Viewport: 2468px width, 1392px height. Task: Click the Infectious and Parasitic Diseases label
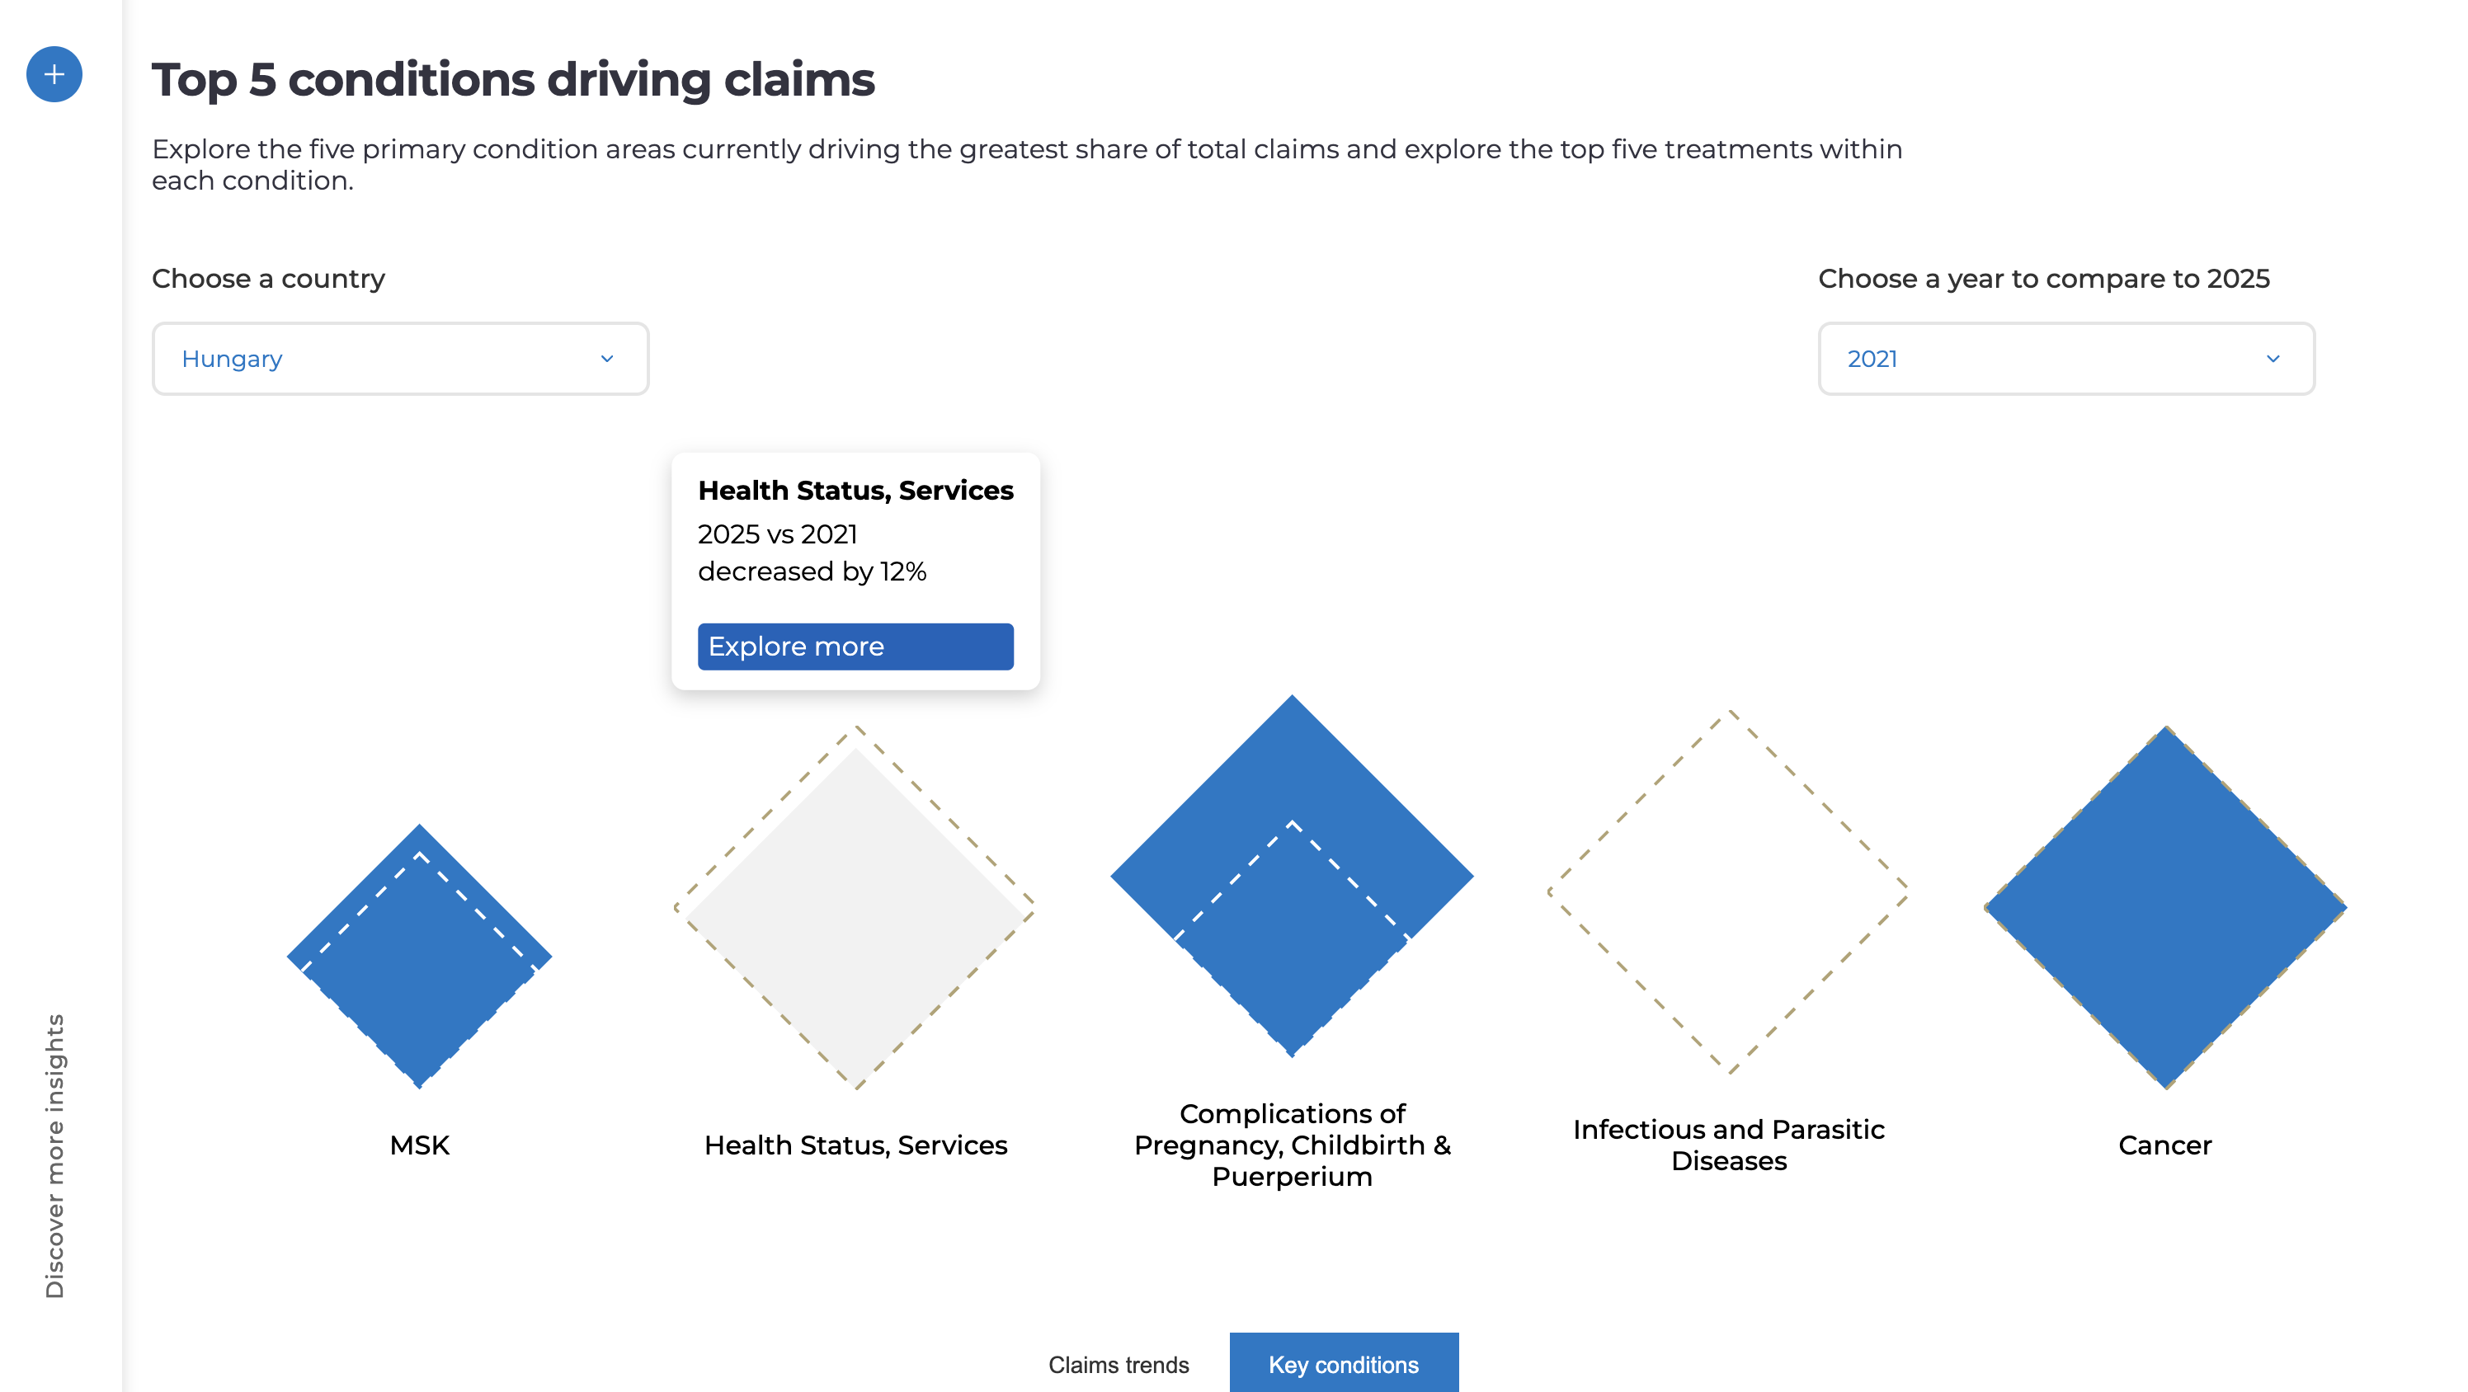(x=1728, y=1145)
